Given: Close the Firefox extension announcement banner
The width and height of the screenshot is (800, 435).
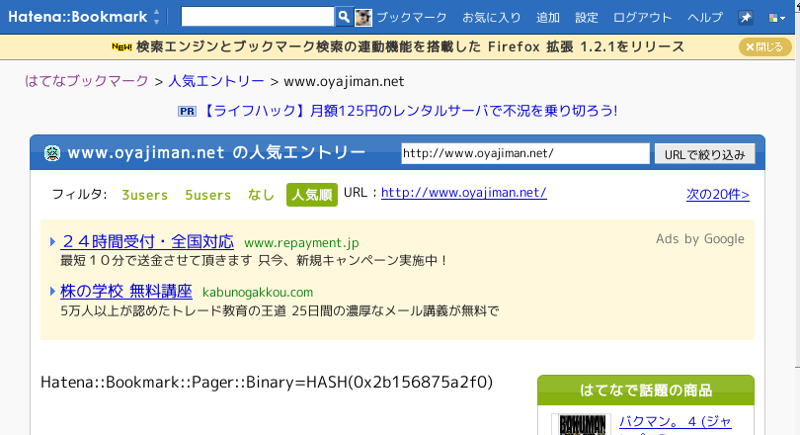Looking at the screenshot, I should (x=764, y=46).
